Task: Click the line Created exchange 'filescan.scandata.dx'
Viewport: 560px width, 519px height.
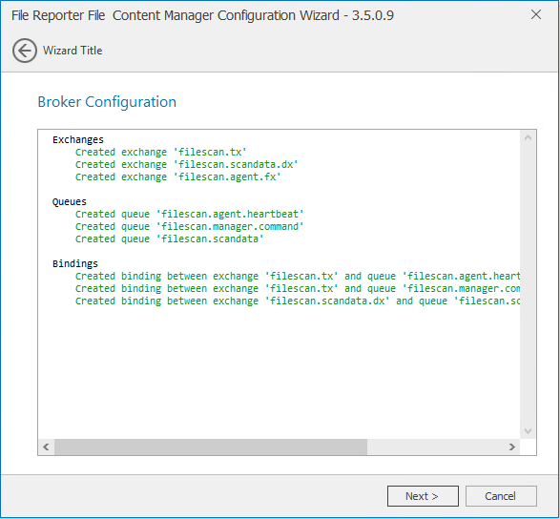Action: 186,165
